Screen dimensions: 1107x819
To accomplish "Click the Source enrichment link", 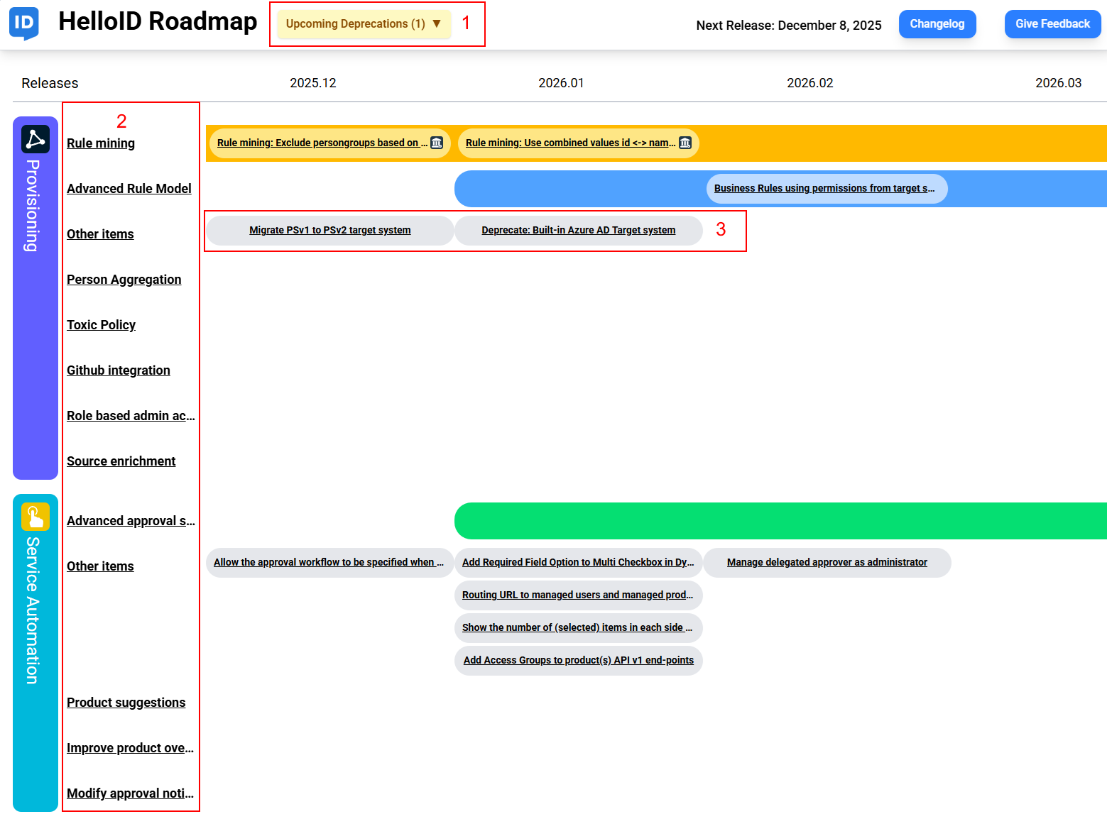I will point(121,461).
